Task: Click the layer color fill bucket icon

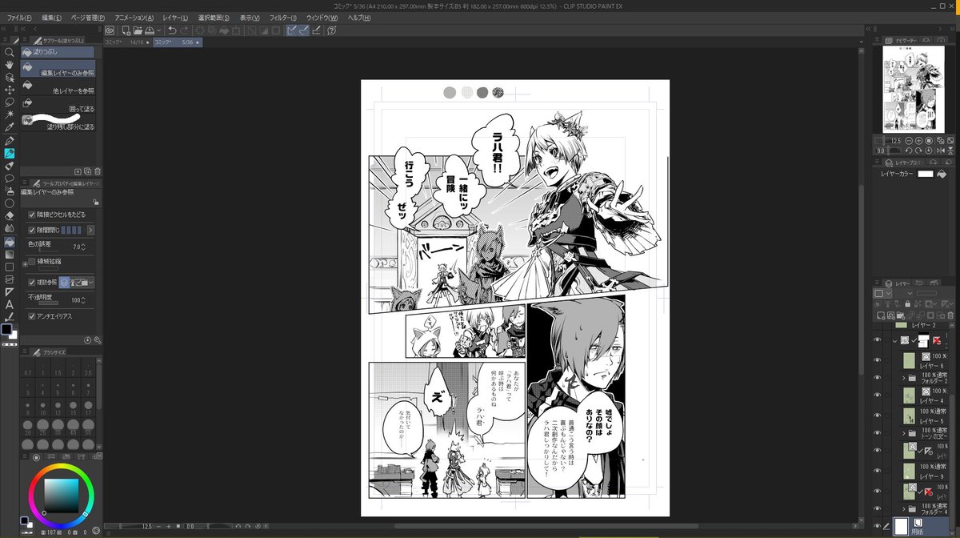Action: click(x=943, y=173)
